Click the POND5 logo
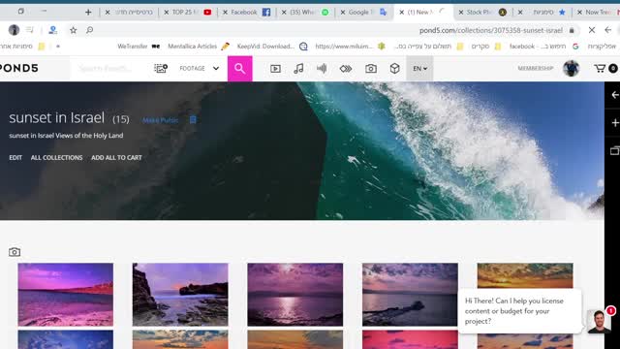 (x=19, y=68)
